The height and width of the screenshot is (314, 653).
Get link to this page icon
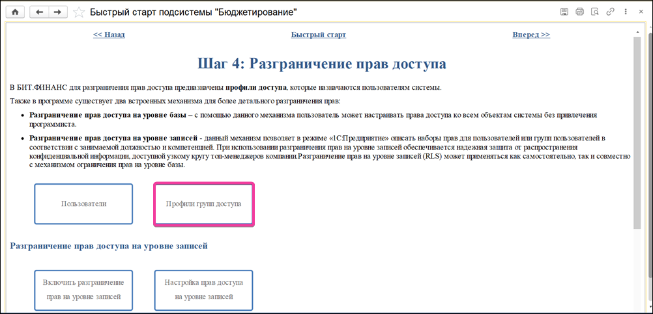(x=611, y=12)
